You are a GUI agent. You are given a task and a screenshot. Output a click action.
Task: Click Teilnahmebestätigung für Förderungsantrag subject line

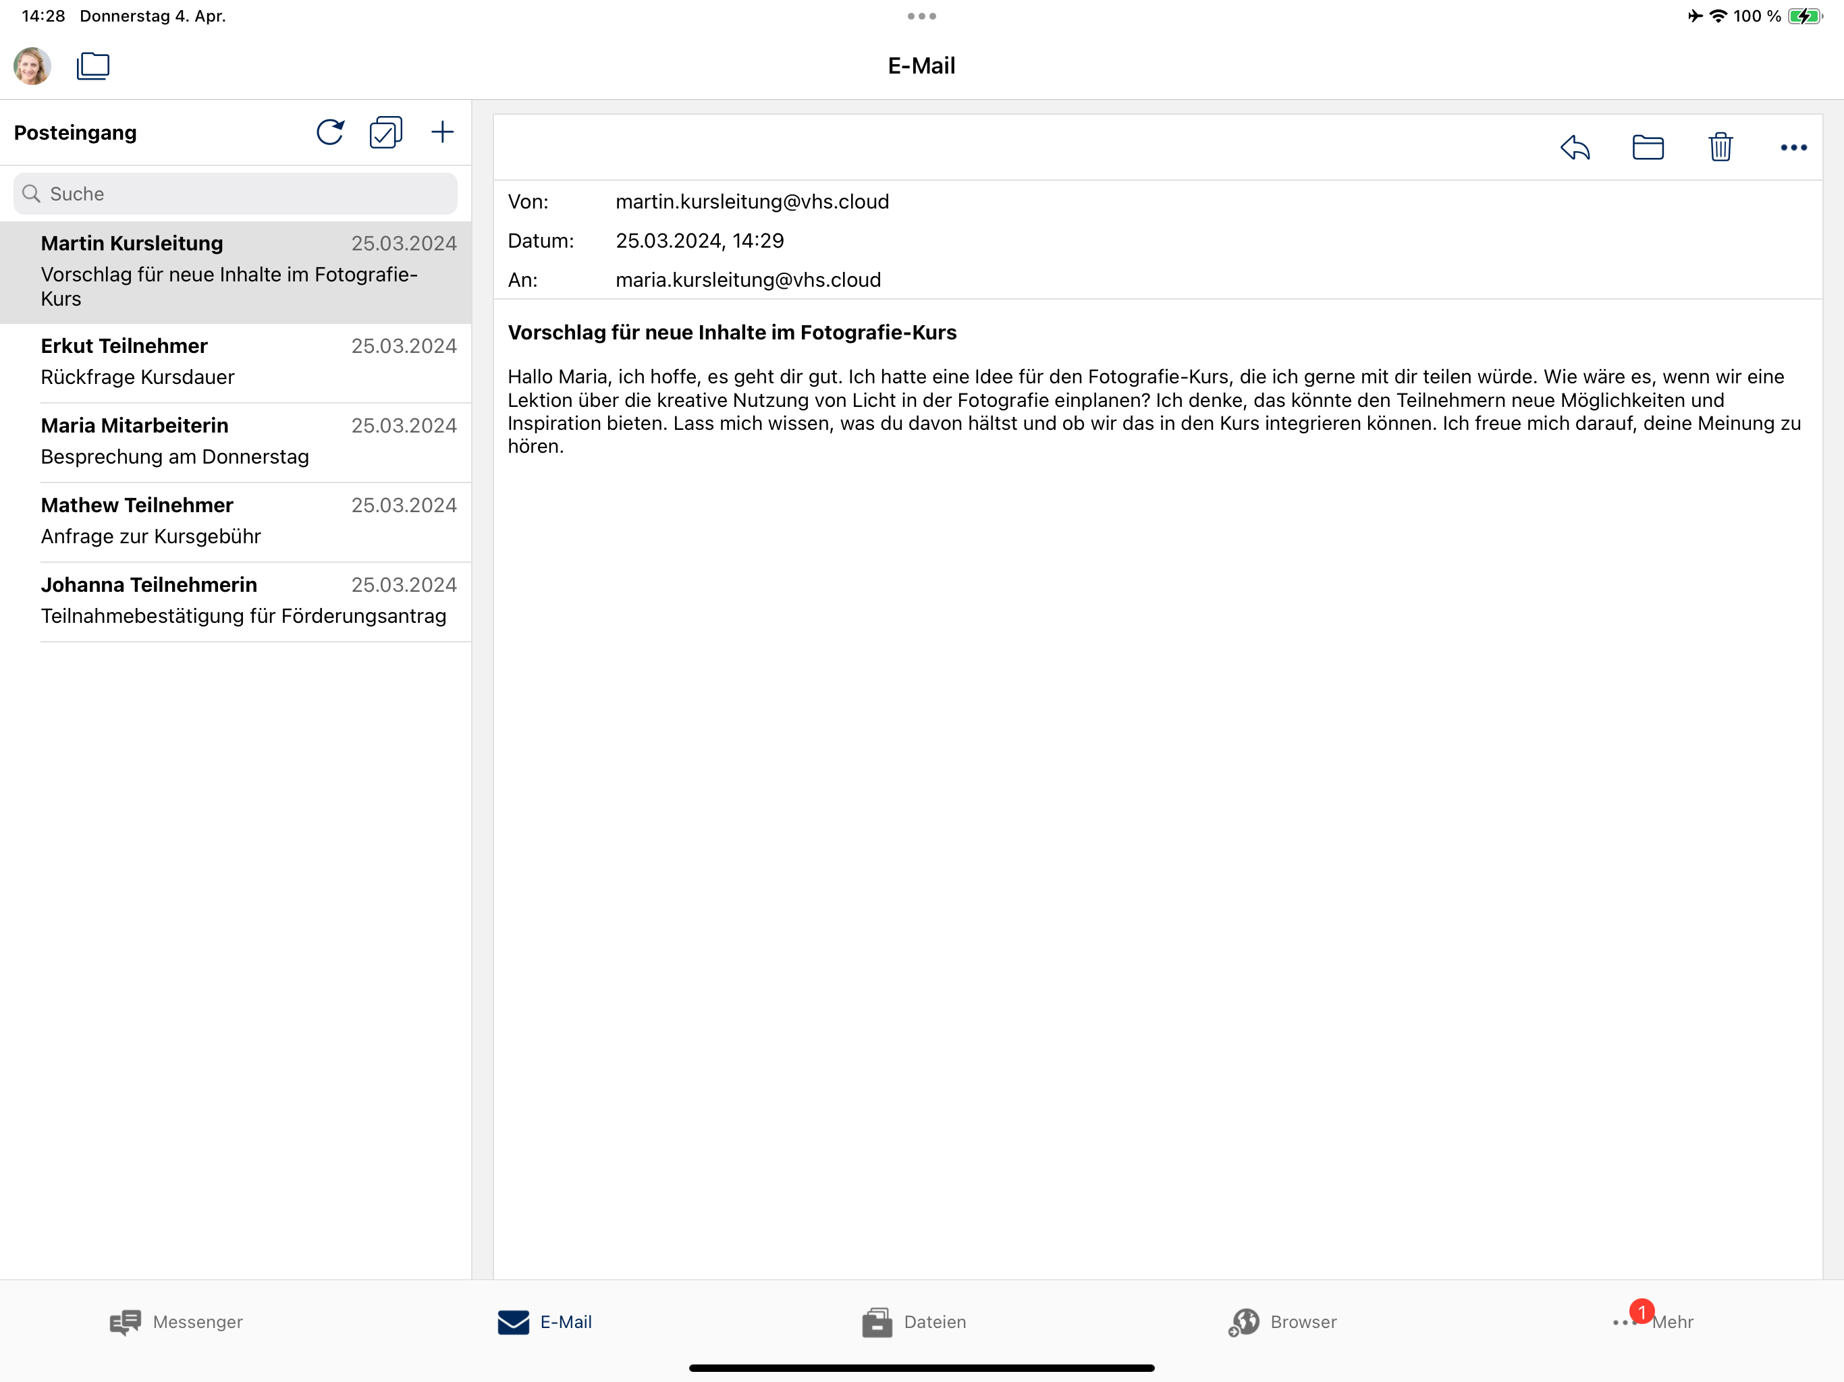click(x=244, y=616)
